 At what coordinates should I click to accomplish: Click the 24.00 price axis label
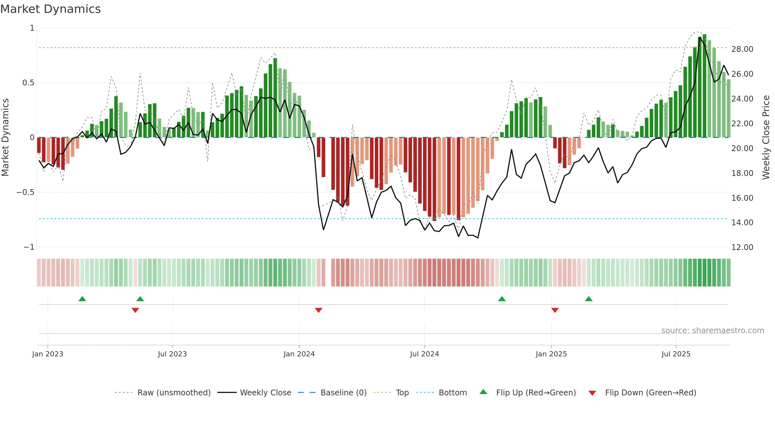click(742, 99)
